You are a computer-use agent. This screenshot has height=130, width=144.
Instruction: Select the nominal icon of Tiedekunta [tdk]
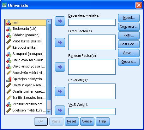pos(9,29)
